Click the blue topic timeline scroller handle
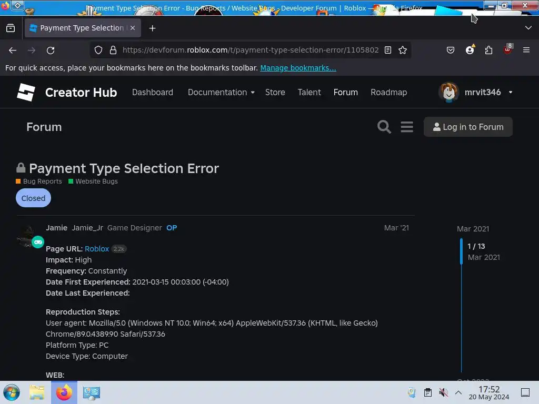The image size is (539, 404). [x=461, y=251]
